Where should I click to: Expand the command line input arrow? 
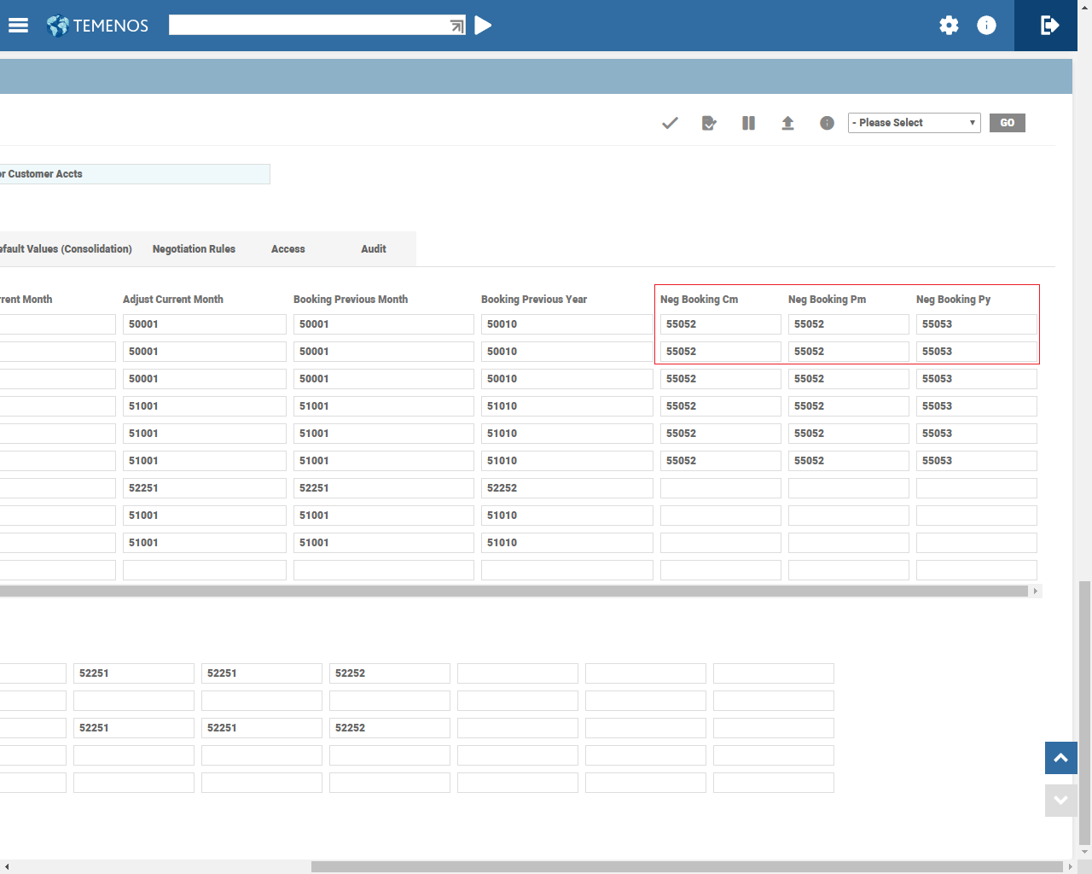[x=457, y=26]
